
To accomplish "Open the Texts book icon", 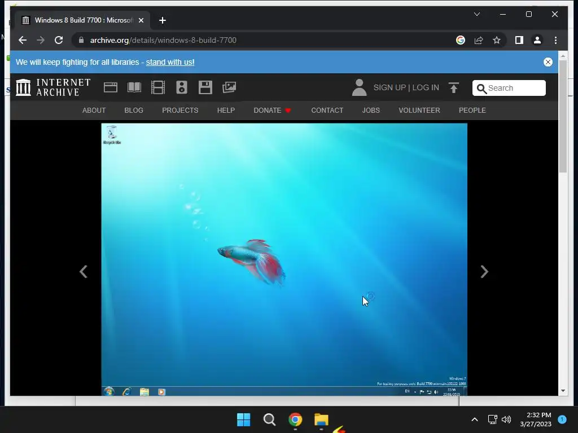I will 134,87.
